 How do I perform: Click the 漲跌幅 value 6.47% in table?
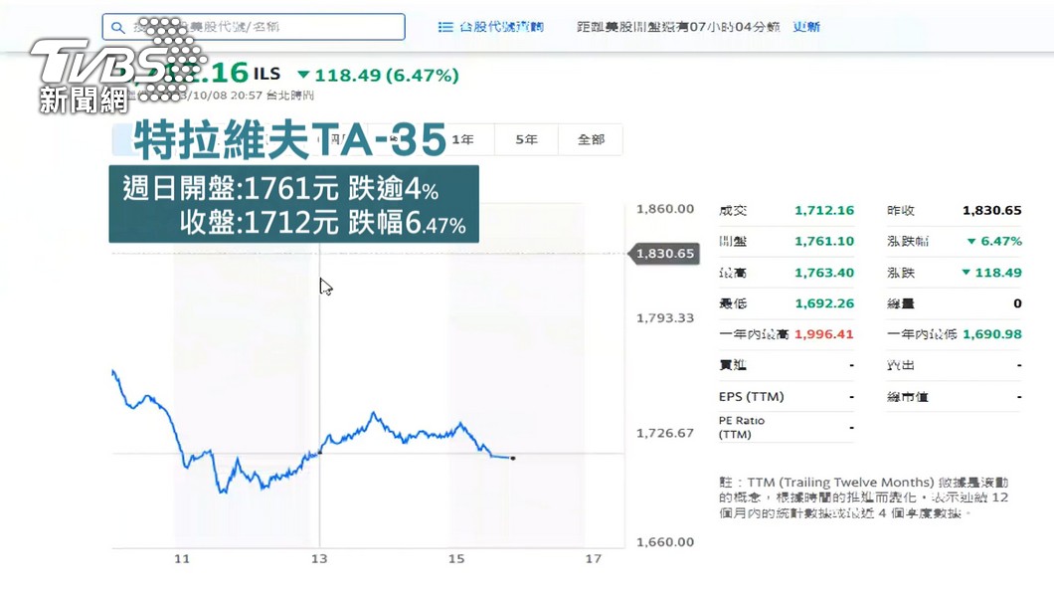(995, 241)
